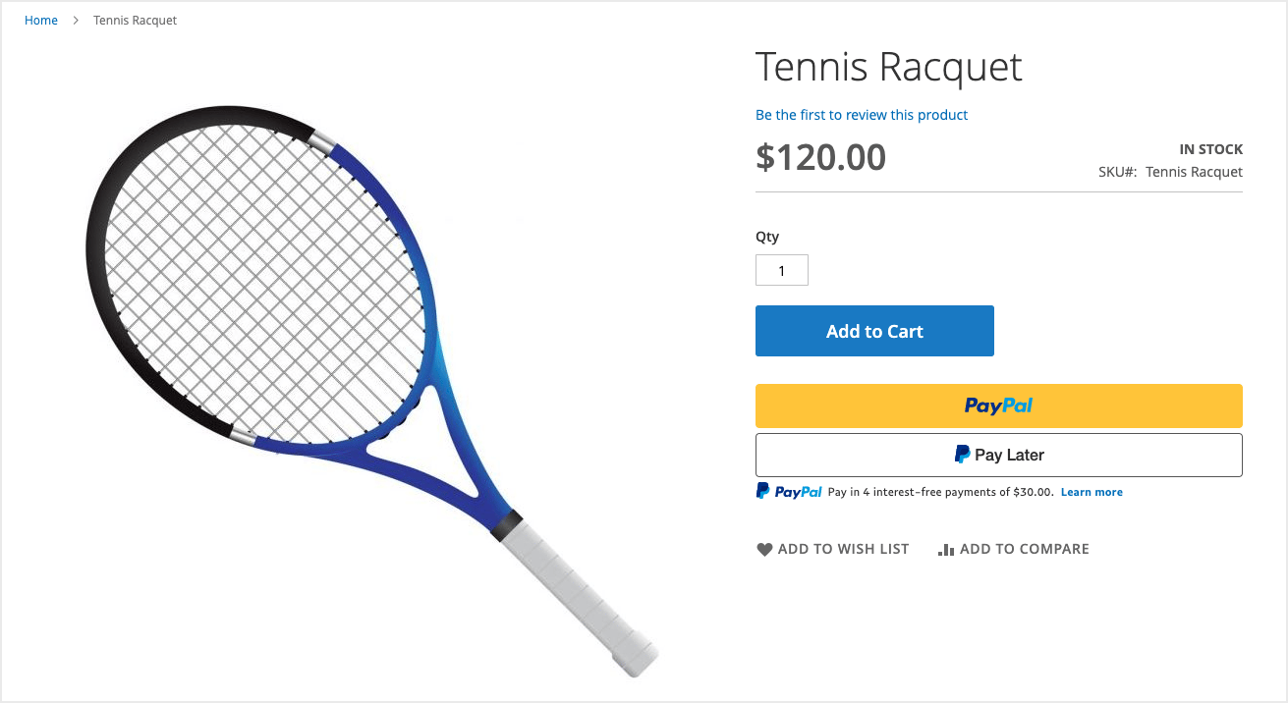The height and width of the screenshot is (703, 1288).
Task: Click the PayPal P icon beside Pay Later
Action: 963,455
